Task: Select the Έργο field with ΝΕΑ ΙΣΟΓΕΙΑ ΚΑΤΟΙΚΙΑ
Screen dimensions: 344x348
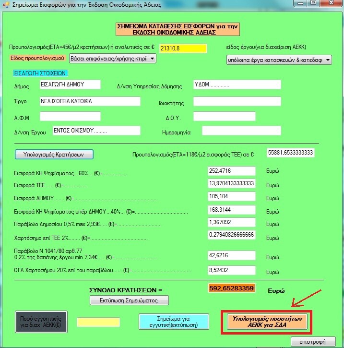Action: [90, 102]
